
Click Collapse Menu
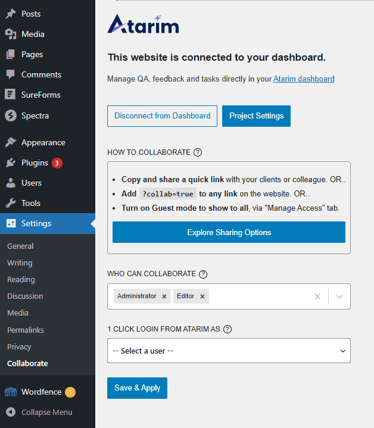tap(48, 412)
